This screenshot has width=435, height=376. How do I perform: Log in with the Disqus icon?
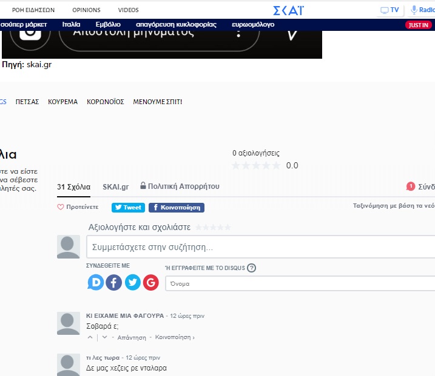tap(96, 283)
